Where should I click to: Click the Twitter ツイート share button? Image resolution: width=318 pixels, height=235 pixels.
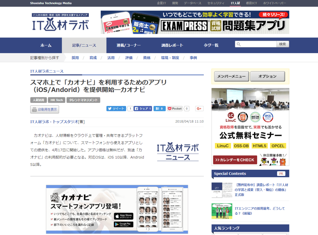pos(116,108)
